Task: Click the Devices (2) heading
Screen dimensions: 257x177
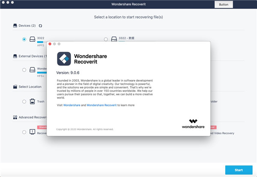Action: tap(27, 26)
